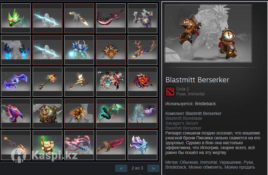Select the red spiral shield item
Viewport: 268px width, 175px height.
pyautogui.click(x=143, y=82)
